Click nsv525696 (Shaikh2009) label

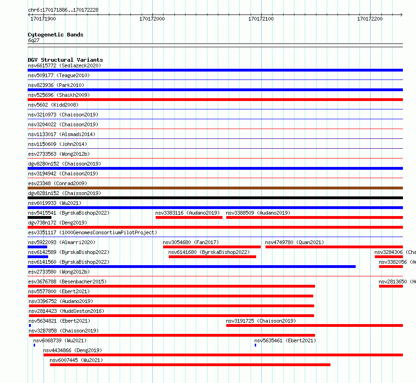click(59, 95)
